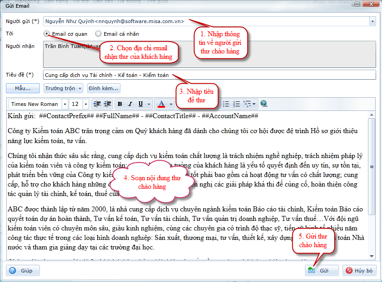
Task: Toggle bold text formatting
Action: tap(120, 104)
